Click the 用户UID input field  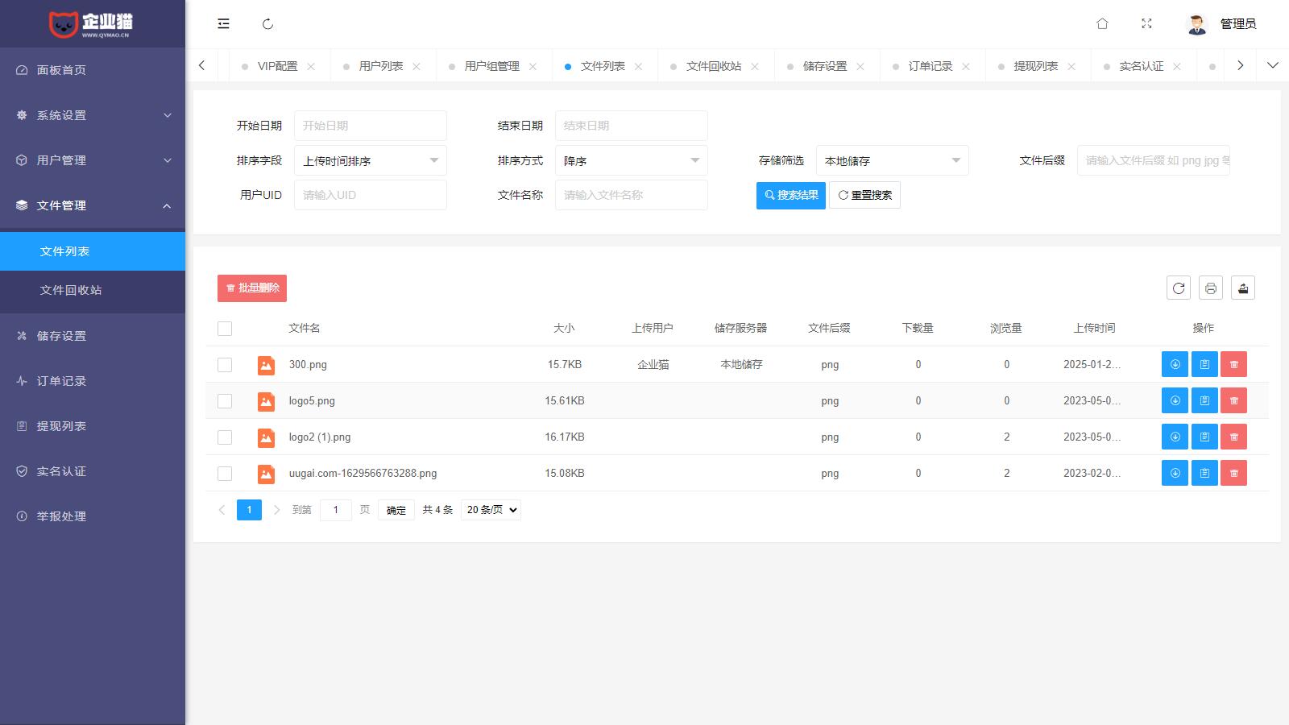370,194
